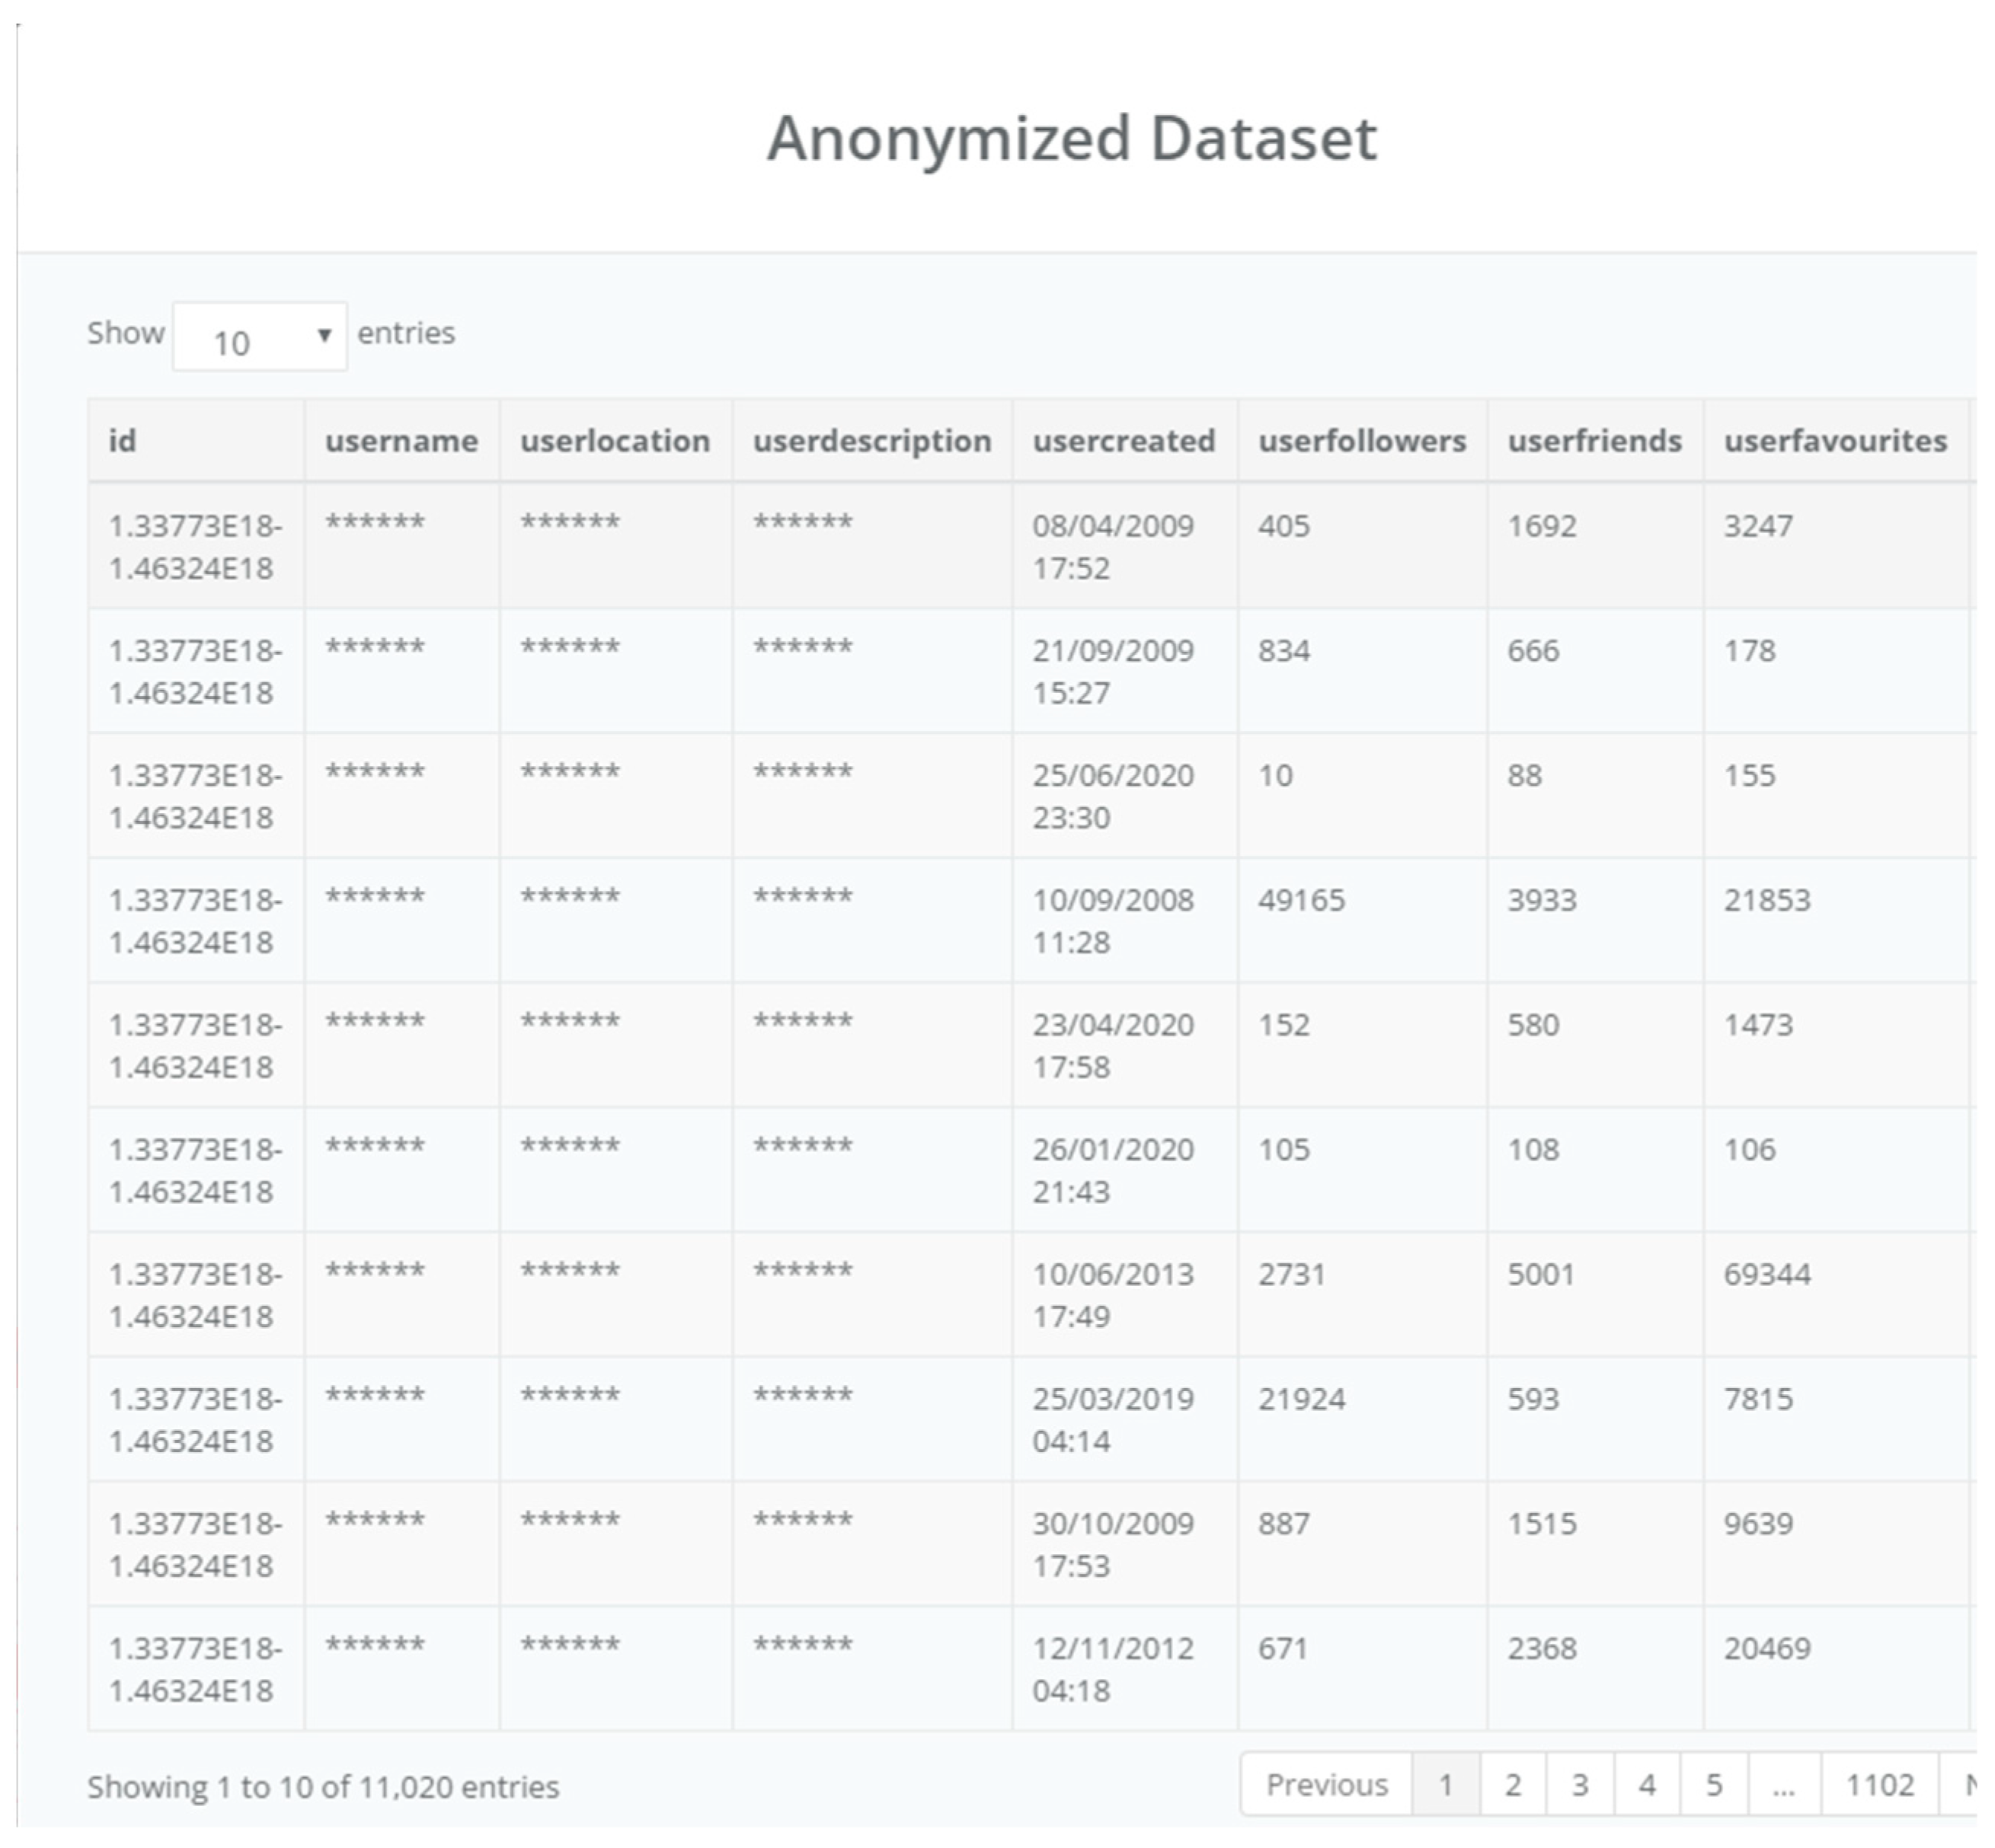This screenshot has height=1848, width=1995.
Task: Sort by userlocation column header
Action: (x=614, y=441)
